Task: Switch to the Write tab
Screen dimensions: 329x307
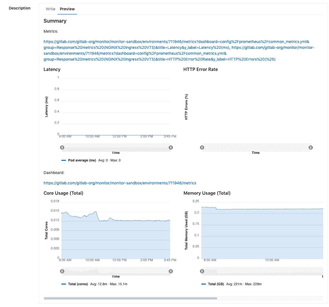Action: 51,9
